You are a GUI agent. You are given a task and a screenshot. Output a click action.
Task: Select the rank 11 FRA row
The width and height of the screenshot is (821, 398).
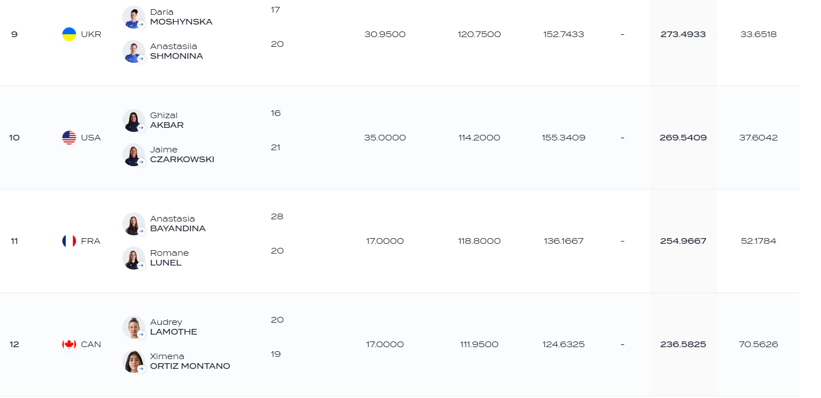(x=400, y=241)
